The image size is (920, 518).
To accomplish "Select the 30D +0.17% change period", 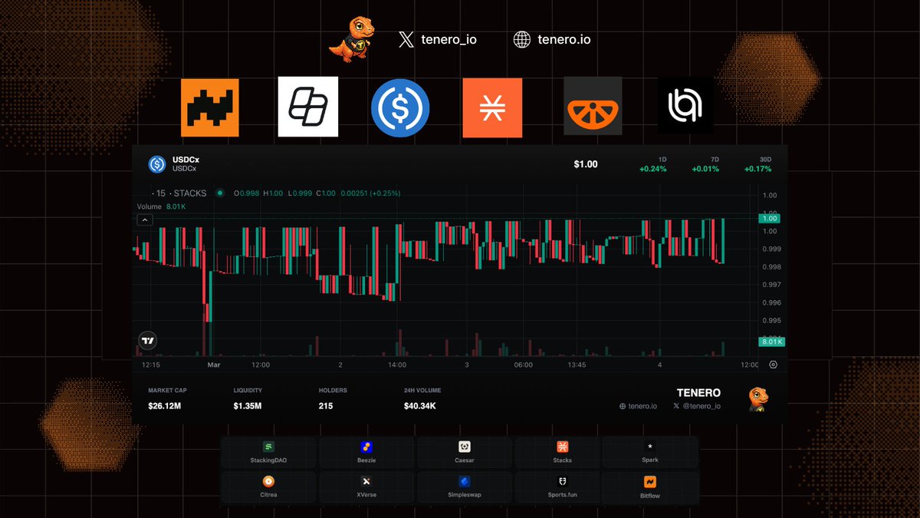I will click(x=757, y=164).
